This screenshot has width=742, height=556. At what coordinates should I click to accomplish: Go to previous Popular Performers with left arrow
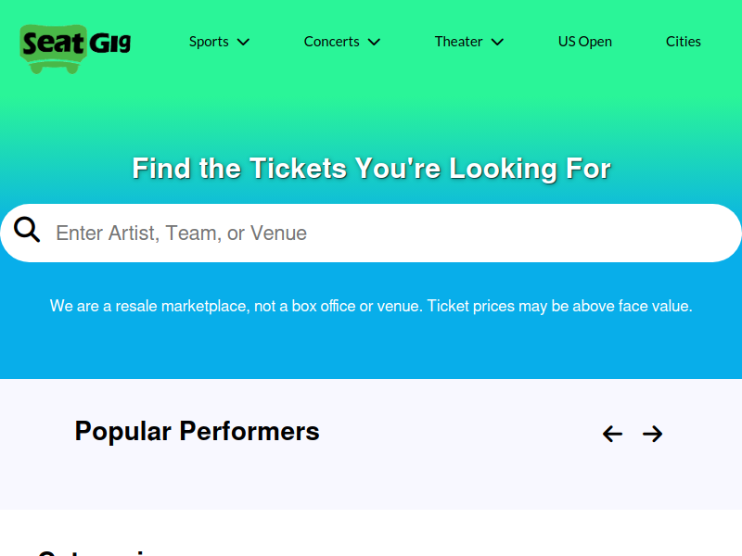612,434
